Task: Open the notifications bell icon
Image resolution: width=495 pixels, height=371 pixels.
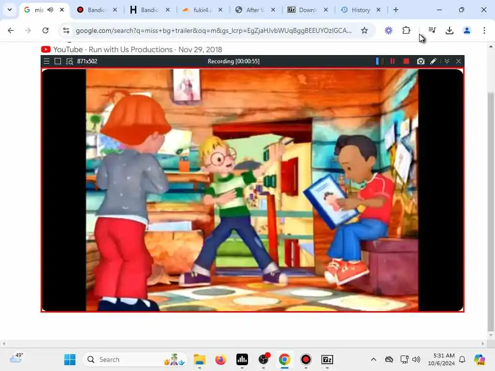Action: (x=462, y=359)
